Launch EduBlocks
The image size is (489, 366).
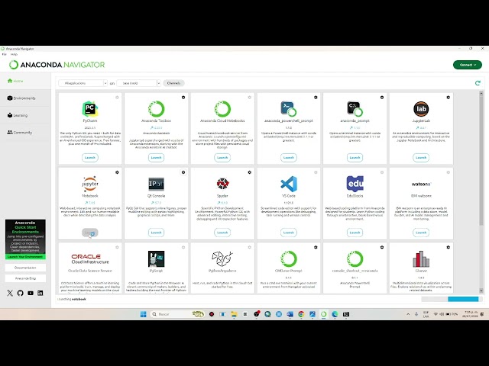355,233
